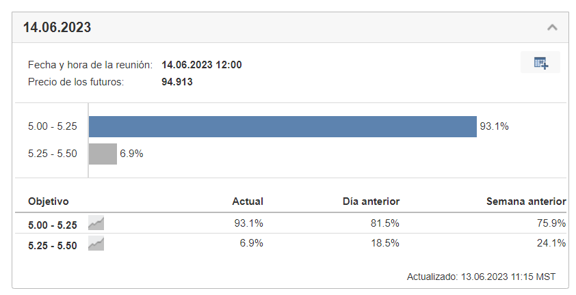Click the meeting date 14.06.2023 12:00

pyautogui.click(x=202, y=65)
